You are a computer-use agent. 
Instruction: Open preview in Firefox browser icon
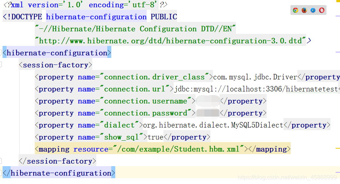[x=304, y=10]
